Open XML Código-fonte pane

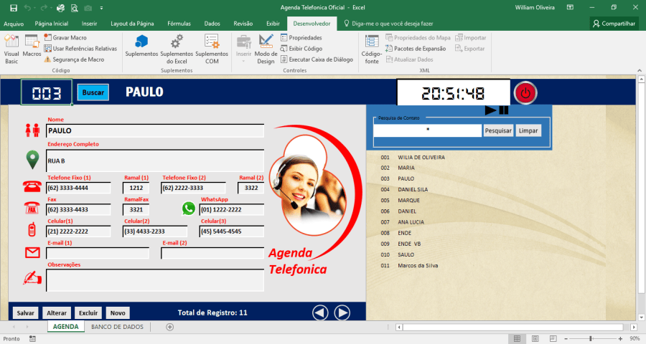(x=372, y=49)
